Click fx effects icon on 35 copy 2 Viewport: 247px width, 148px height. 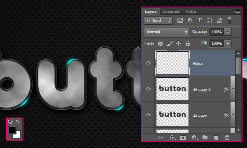226,89
